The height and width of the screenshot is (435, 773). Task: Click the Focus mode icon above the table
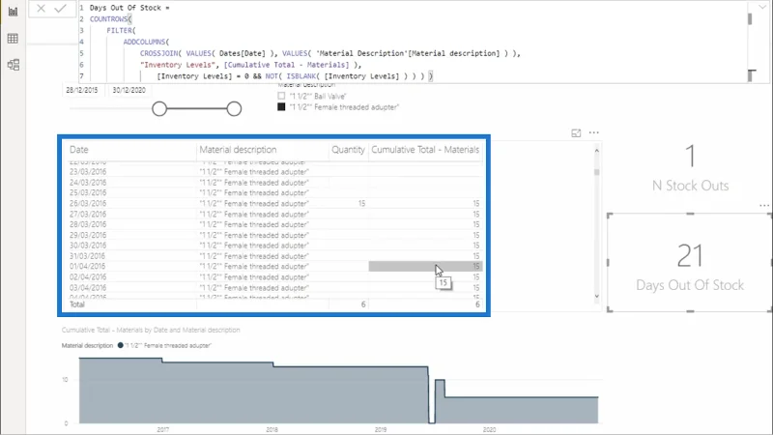click(576, 133)
